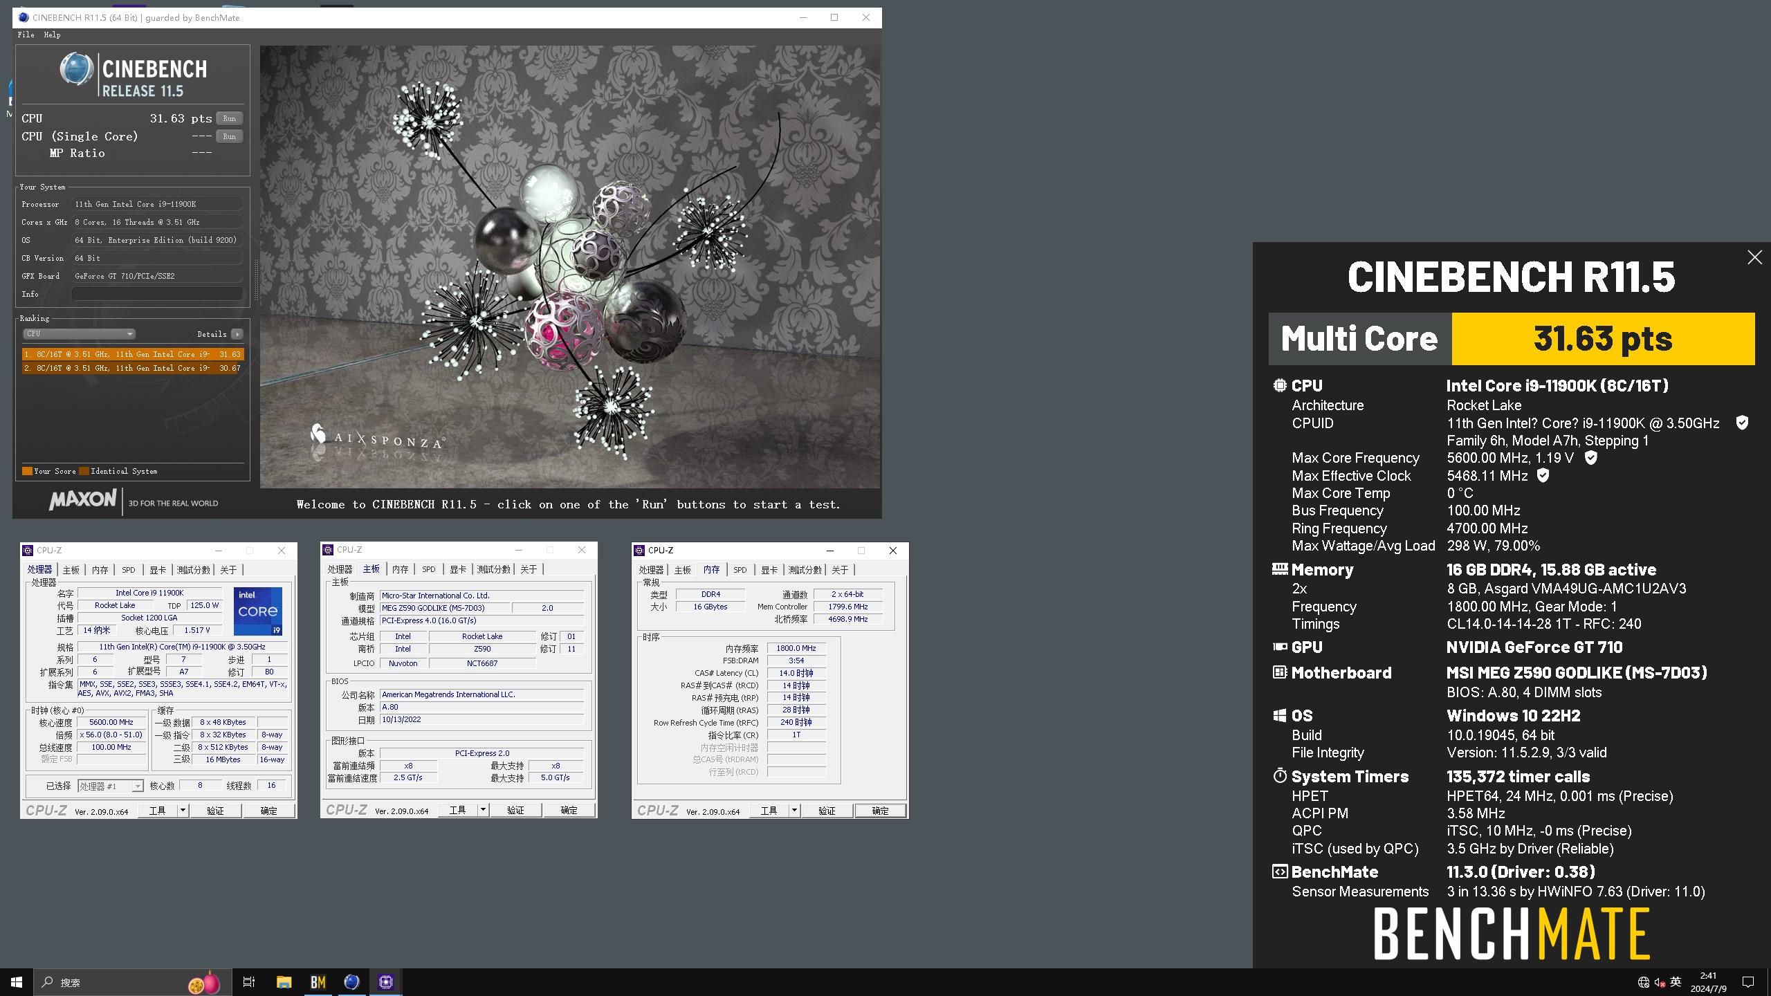This screenshot has height=996, width=1771.
Task: Click the muted volume tray icon
Action: point(1660,982)
